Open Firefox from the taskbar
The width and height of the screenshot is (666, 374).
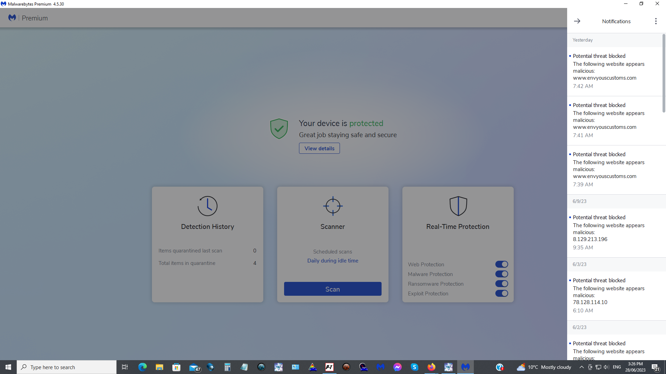[x=431, y=367]
